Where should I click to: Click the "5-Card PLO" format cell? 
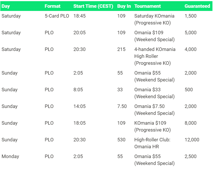(x=57, y=16)
